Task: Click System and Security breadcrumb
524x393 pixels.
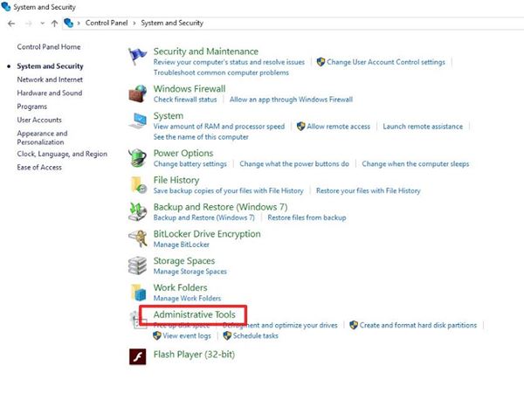Action: click(x=172, y=23)
